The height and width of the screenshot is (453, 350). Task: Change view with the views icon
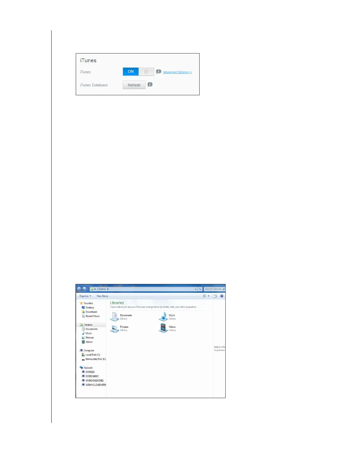click(x=204, y=296)
